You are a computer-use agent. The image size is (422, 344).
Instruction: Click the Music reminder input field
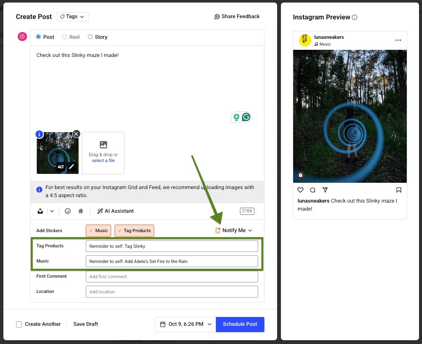coord(172,261)
